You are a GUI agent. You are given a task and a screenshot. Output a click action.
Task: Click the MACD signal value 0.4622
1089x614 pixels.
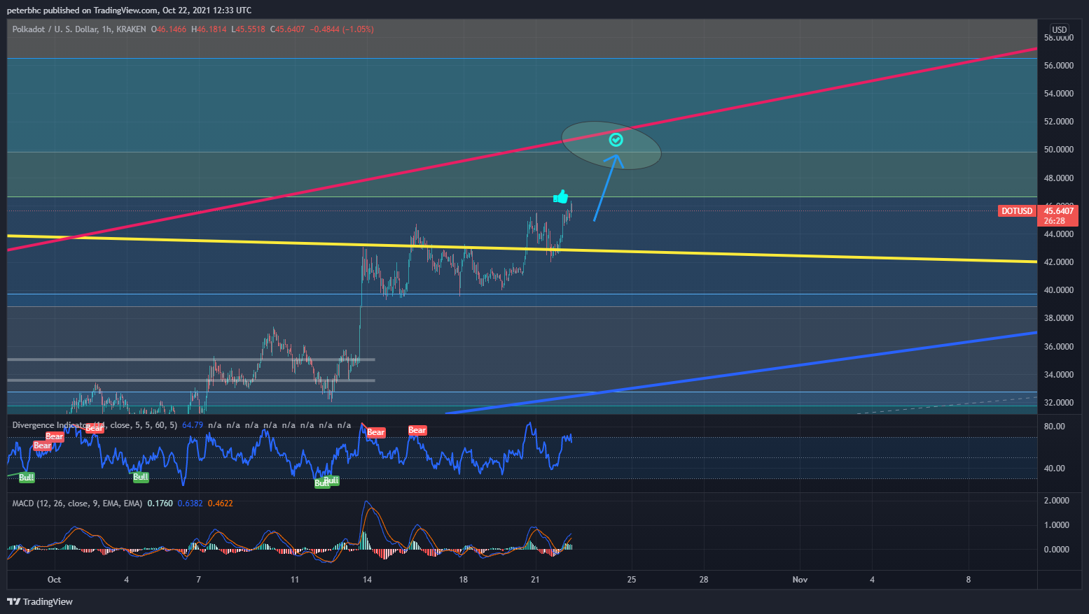[220, 504]
